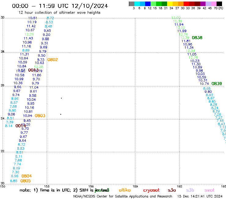Click the green value 12.39
This screenshot has width=226, height=199.
(x=185, y=38)
